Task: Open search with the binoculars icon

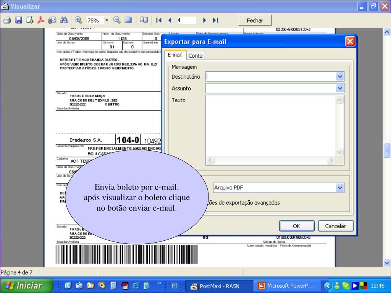Action: tap(64, 20)
